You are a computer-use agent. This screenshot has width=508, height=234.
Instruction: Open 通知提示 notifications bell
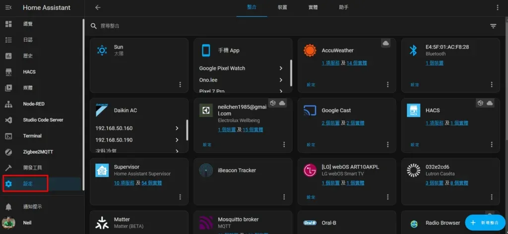tap(42, 207)
